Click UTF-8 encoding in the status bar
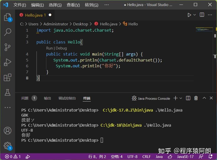The width and height of the screenshot is (217, 160). (132, 156)
